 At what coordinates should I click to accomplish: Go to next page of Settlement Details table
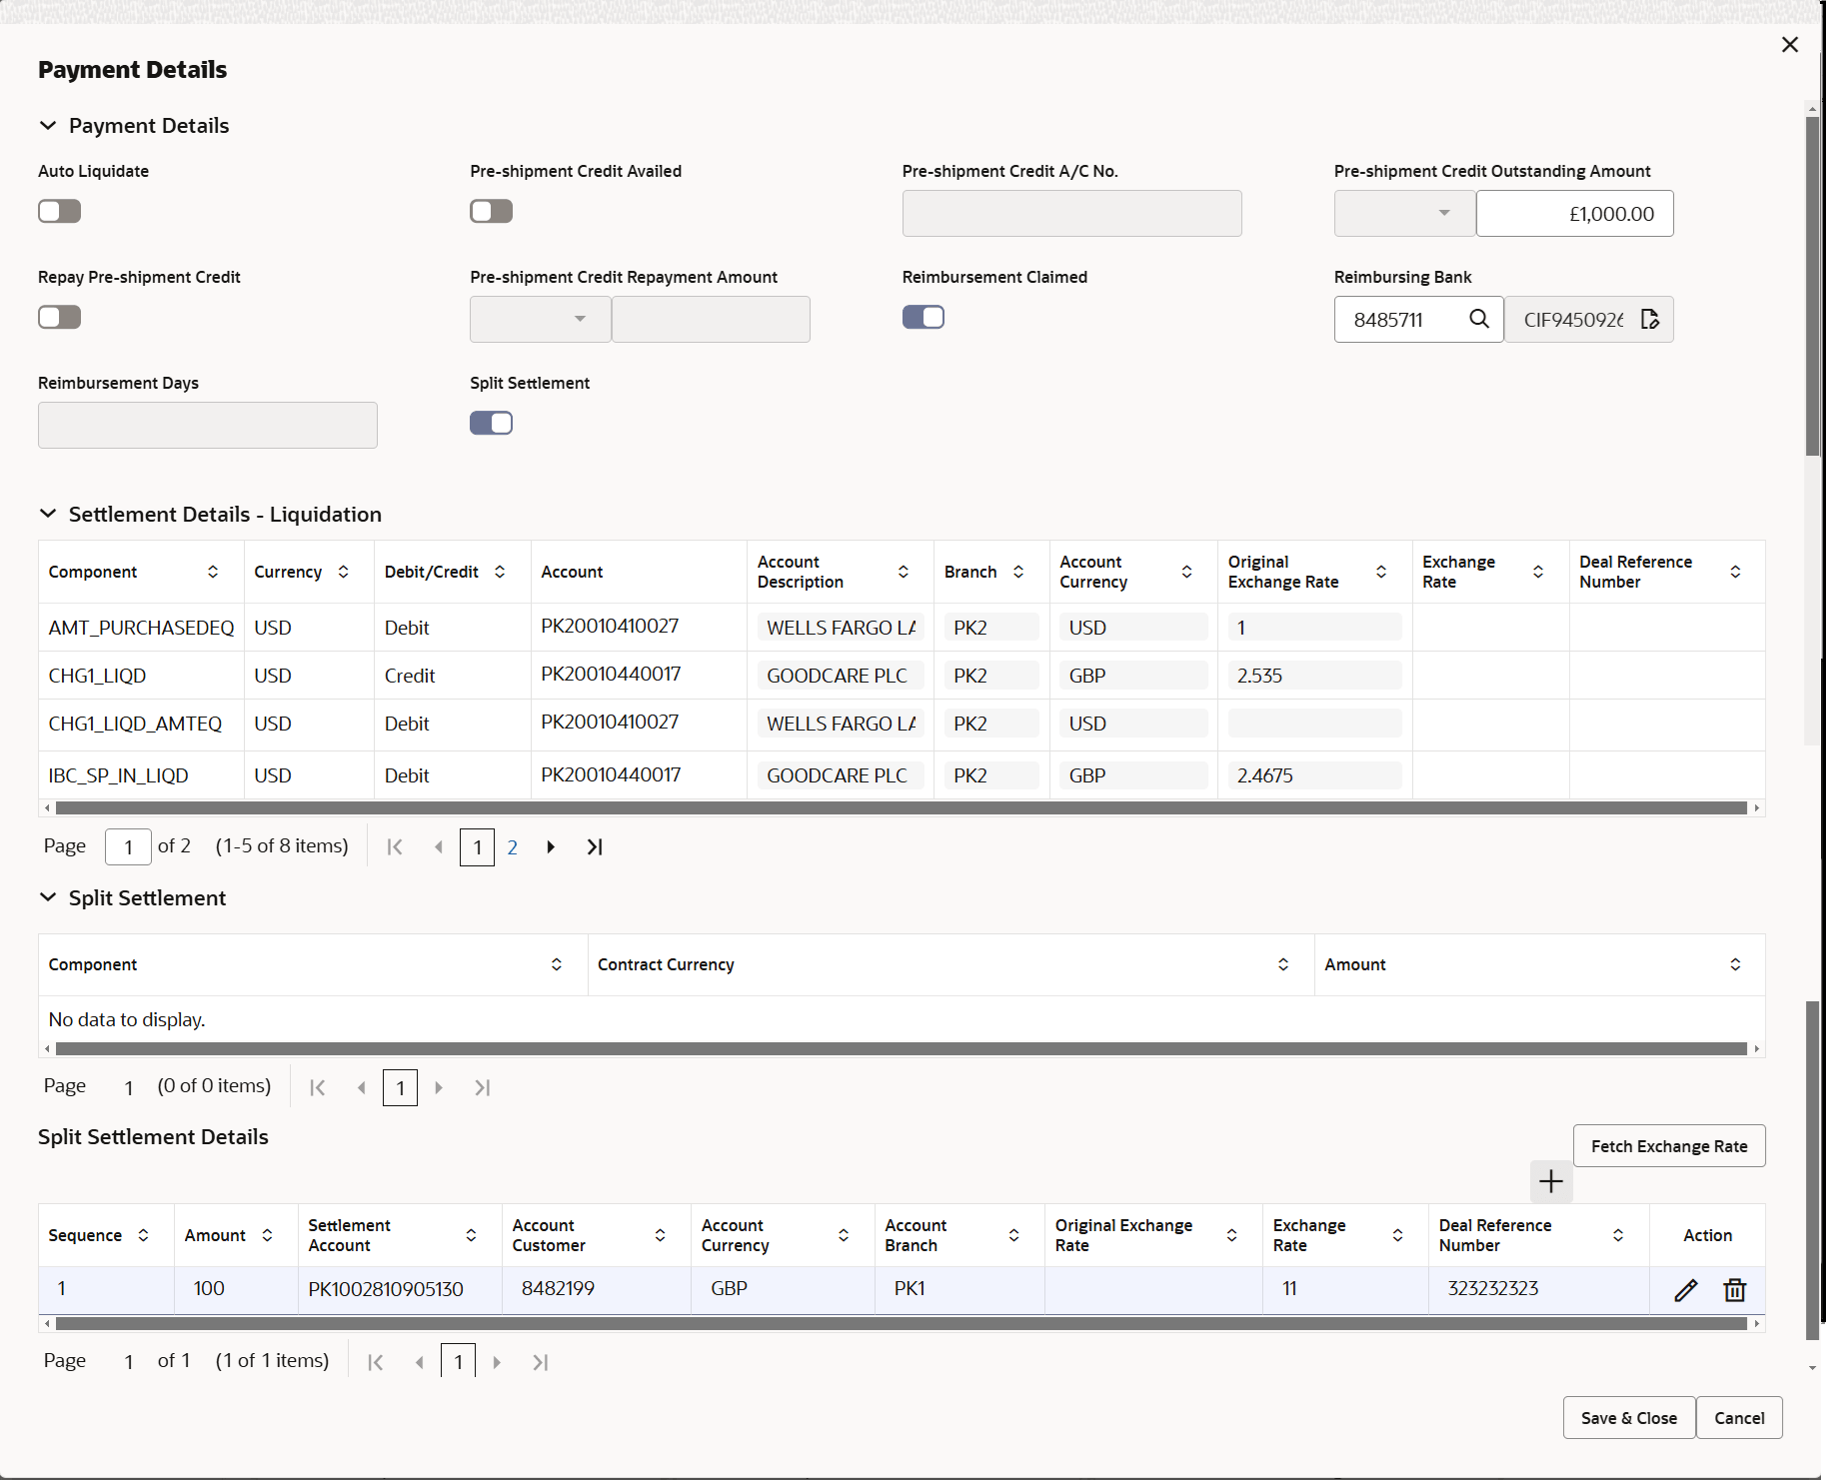click(x=551, y=846)
